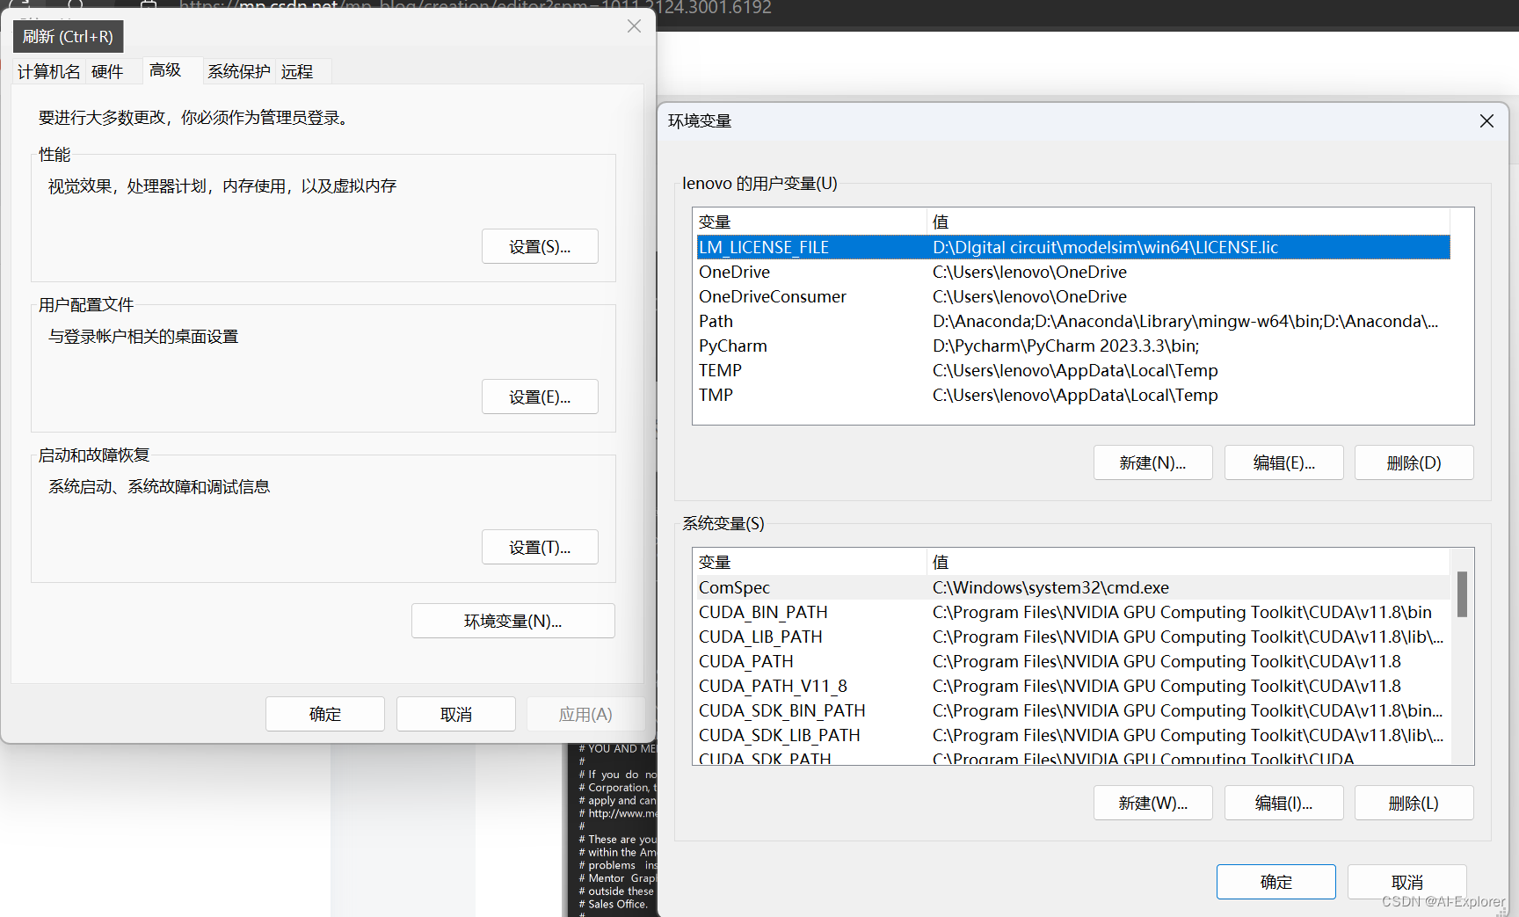Open 启动和故障恢复 settings via 设置(T)
1519x917 pixels.
[x=539, y=547]
